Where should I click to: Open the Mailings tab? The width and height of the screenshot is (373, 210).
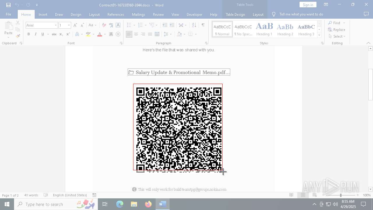pyautogui.click(x=138, y=14)
